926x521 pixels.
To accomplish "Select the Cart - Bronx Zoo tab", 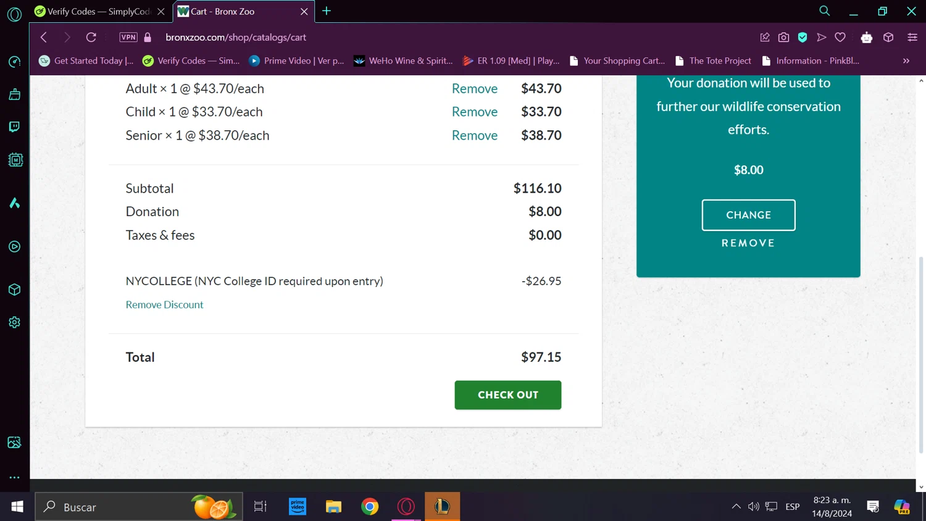I will tap(244, 11).
